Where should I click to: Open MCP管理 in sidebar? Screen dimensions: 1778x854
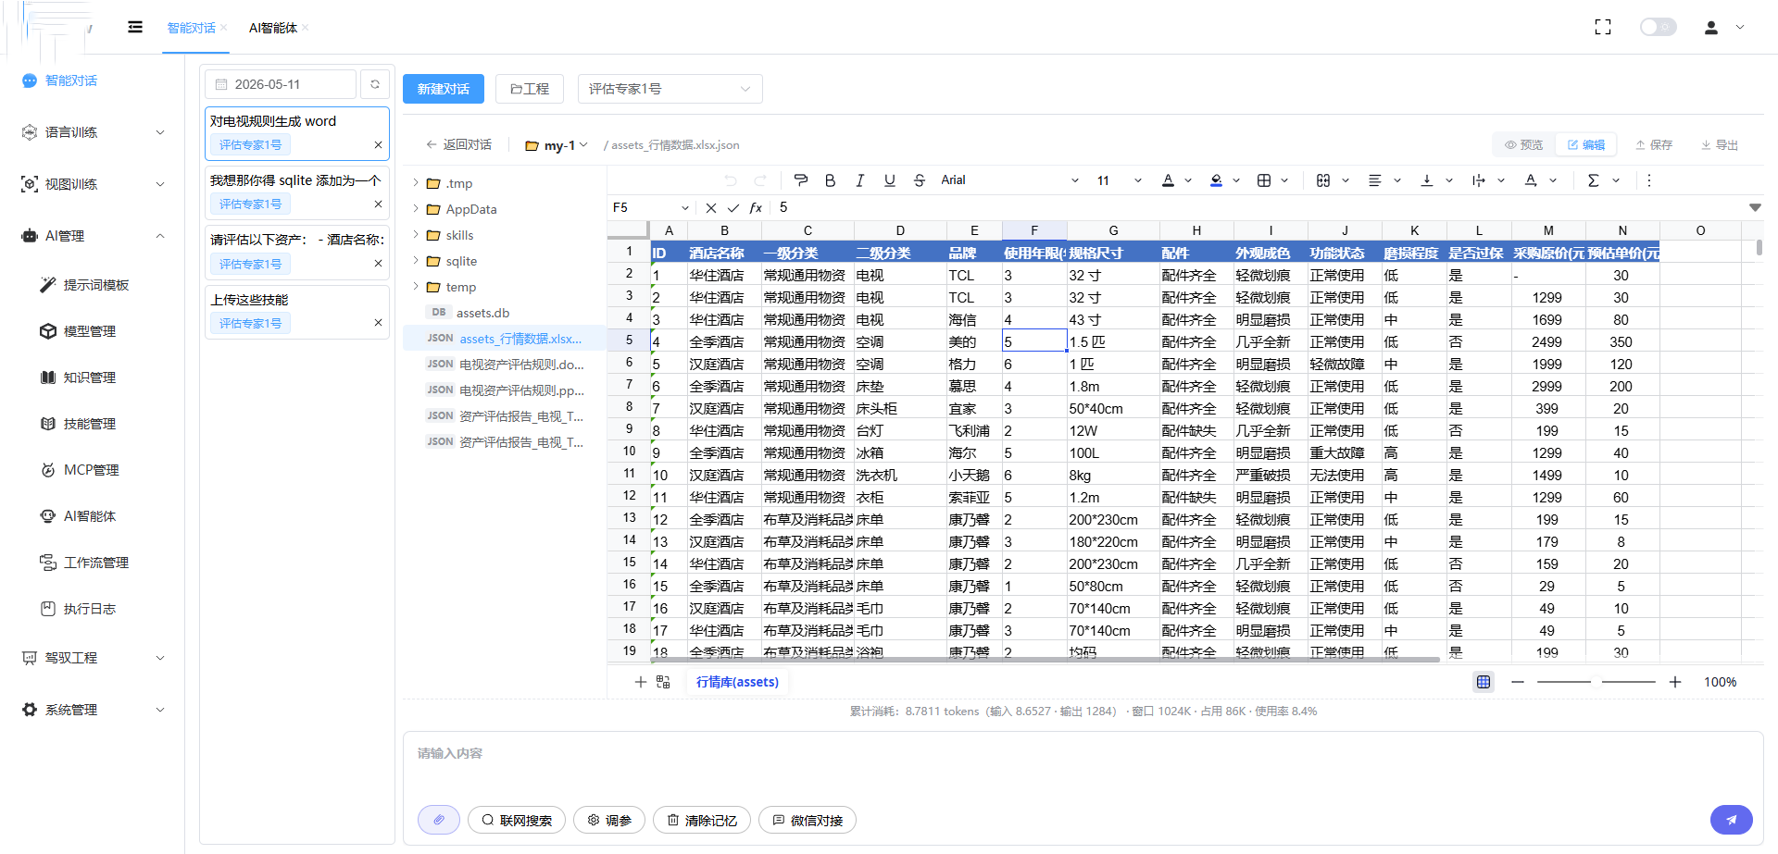[x=91, y=470]
